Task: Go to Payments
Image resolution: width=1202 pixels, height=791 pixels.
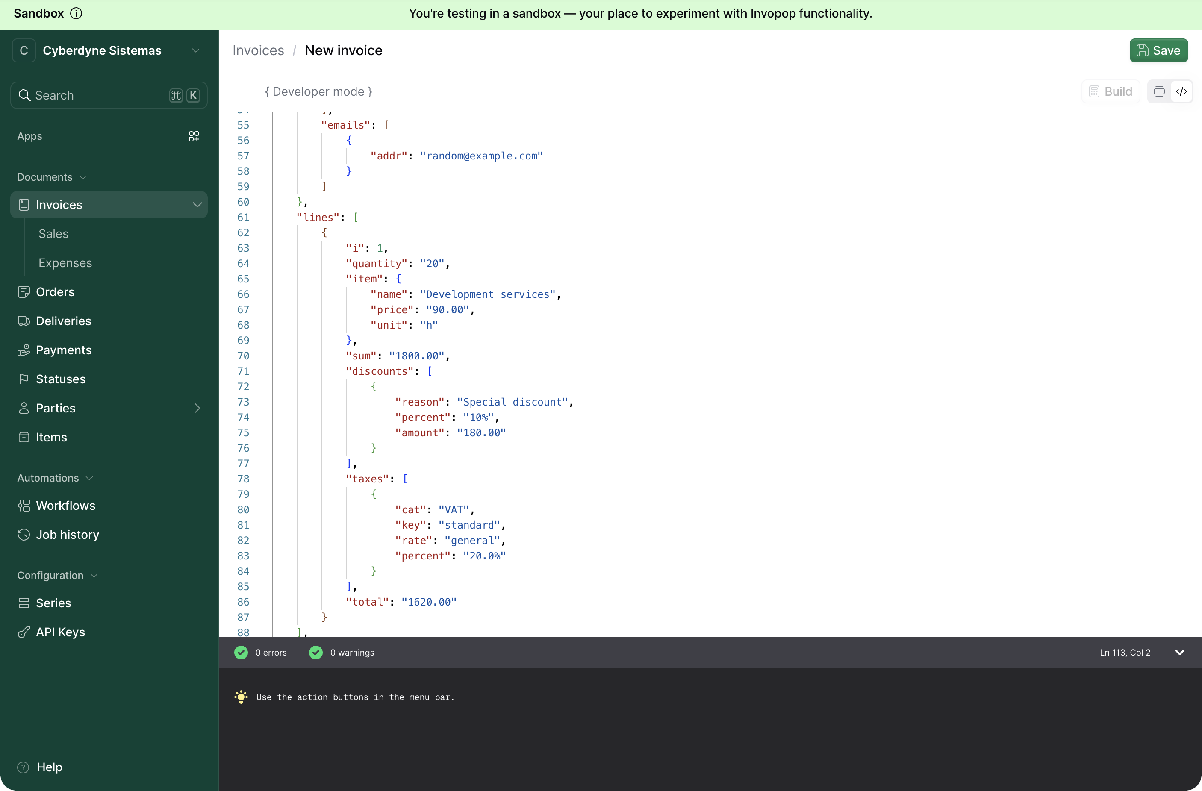Action: click(x=64, y=350)
